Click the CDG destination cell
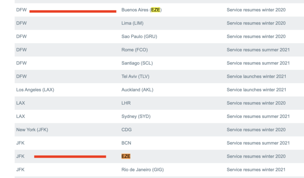The image size is (304, 178). (126, 129)
